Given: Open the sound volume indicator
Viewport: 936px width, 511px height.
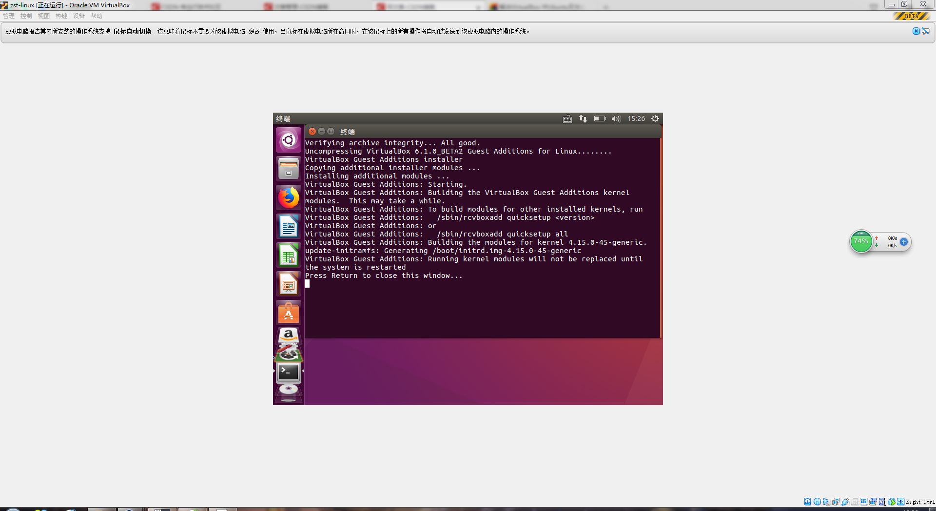Looking at the screenshot, I should coord(616,119).
